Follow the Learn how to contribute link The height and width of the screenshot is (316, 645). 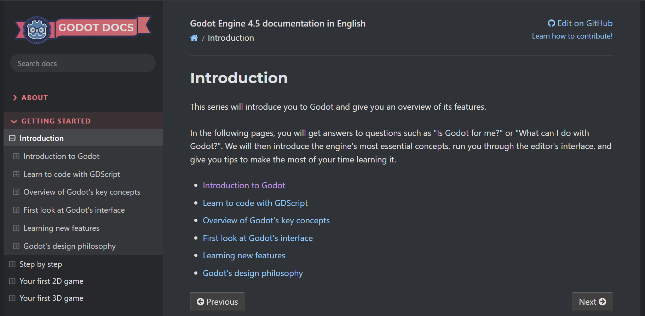[x=572, y=36]
